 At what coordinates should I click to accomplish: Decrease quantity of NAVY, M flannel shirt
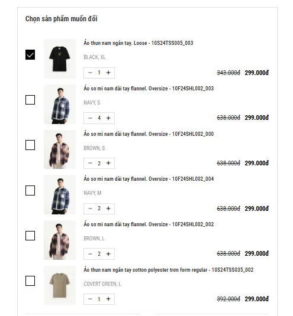[90, 209]
